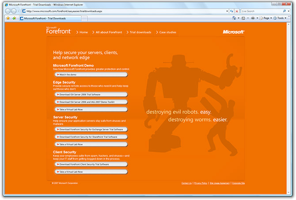Click the Watch the demo button
The height and width of the screenshot is (200, 296).
[x=91, y=75]
